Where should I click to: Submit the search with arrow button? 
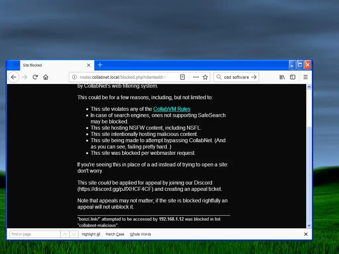(x=254, y=77)
